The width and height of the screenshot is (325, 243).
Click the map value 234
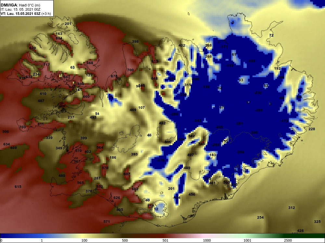pyautogui.click(x=36, y=74)
